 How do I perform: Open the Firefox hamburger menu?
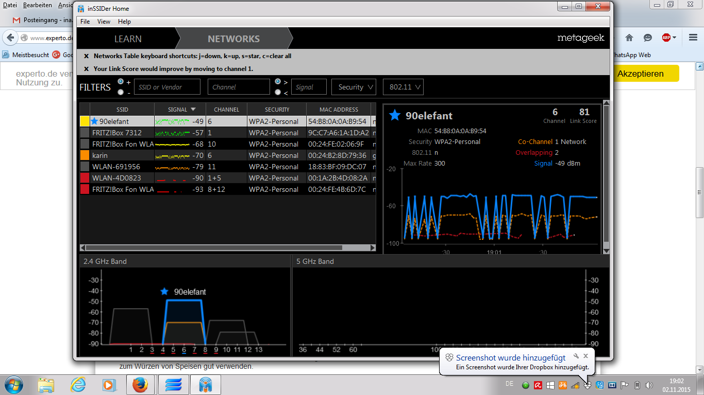(x=693, y=38)
